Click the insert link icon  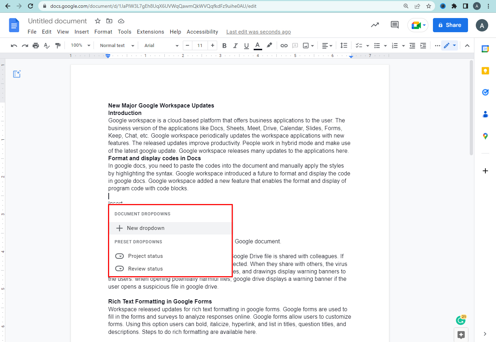tap(284, 46)
